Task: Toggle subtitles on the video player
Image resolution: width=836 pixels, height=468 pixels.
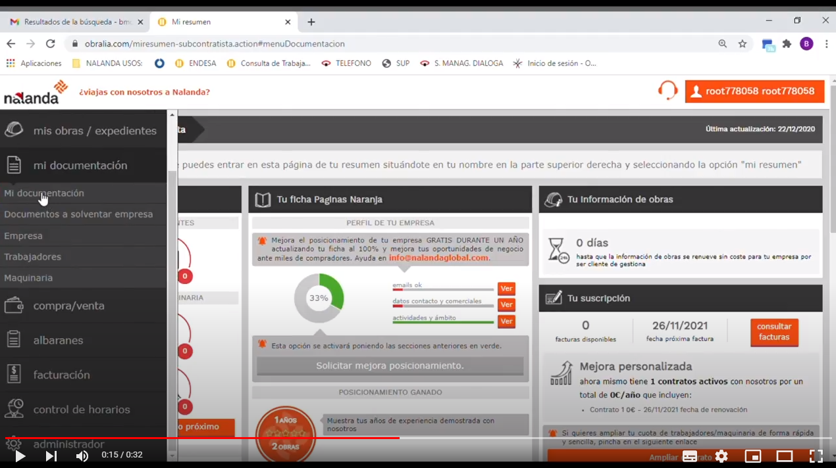Action: tap(690, 456)
